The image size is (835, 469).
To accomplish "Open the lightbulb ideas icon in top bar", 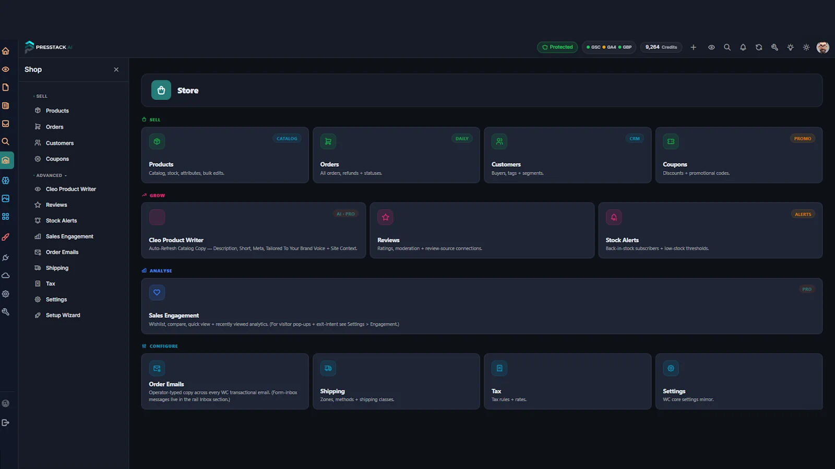I will point(791,47).
